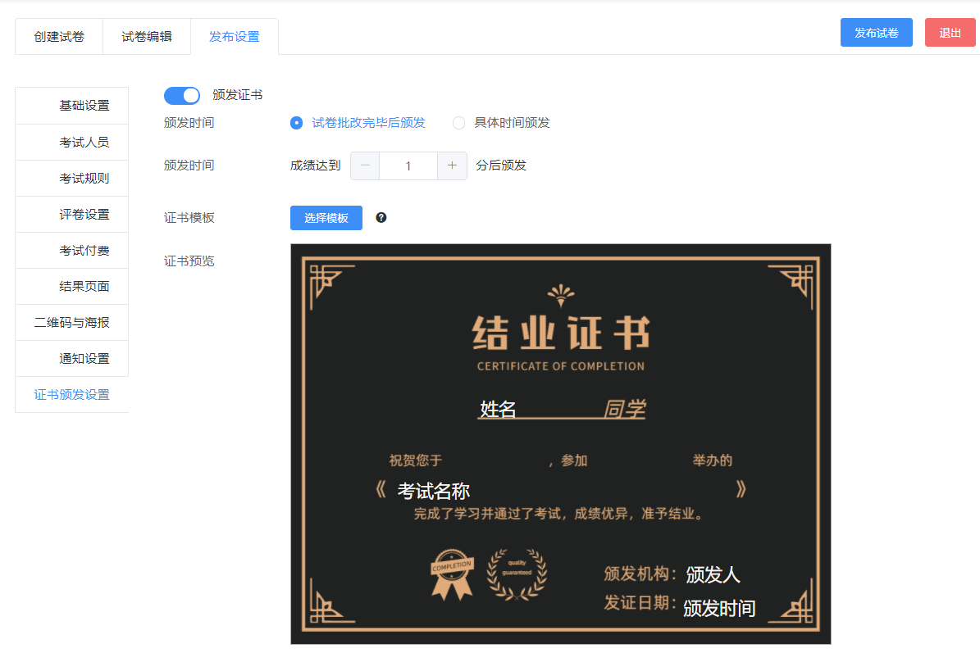Decrease the score with minus button
This screenshot has width=980, height=653.
click(x=365, y=166)
